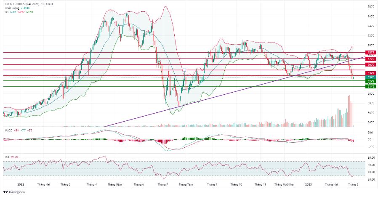Click the TradingView logo

(14, 192)
